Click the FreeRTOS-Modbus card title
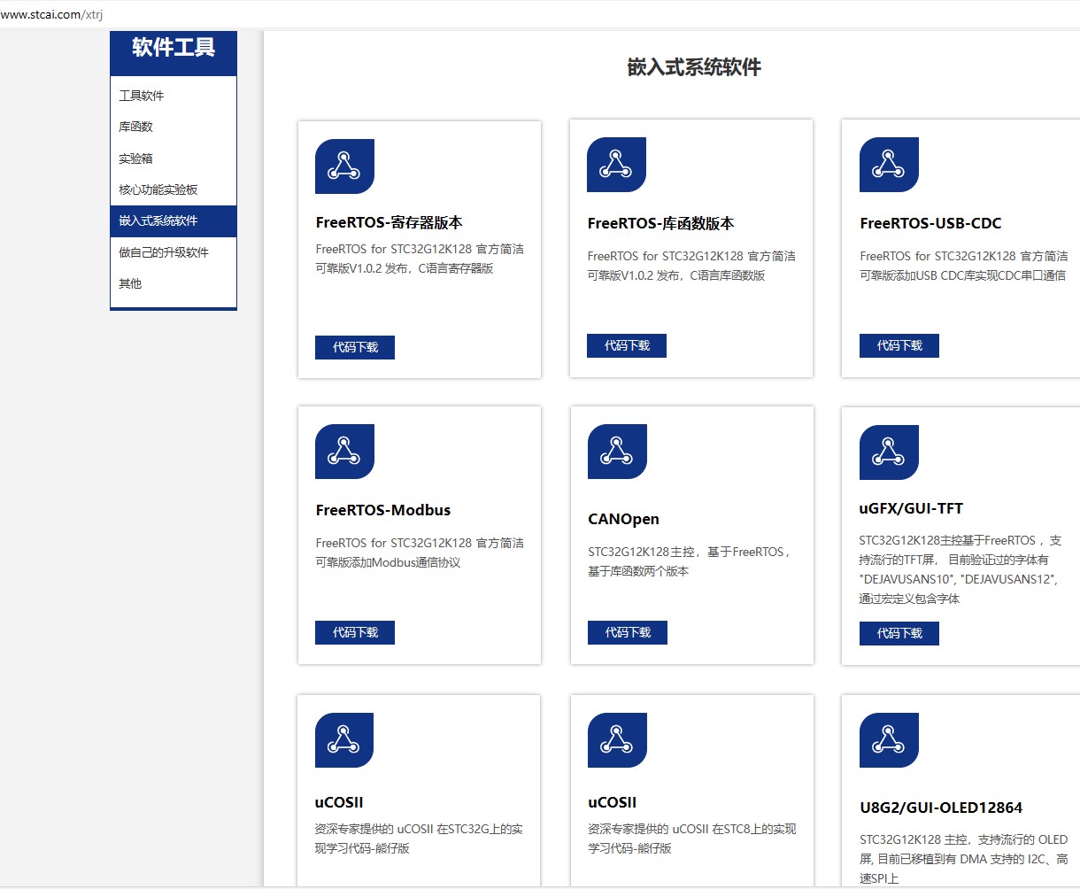This screenshot has width=1080, height=889. (383, 510)
